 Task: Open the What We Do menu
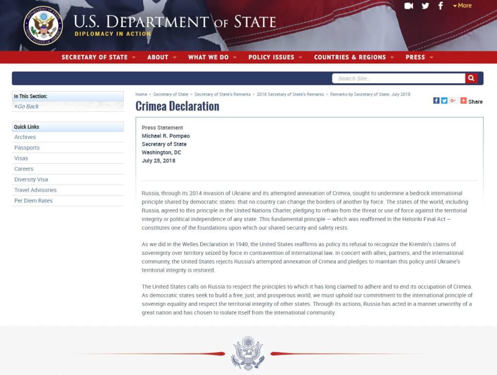[212, 57]
